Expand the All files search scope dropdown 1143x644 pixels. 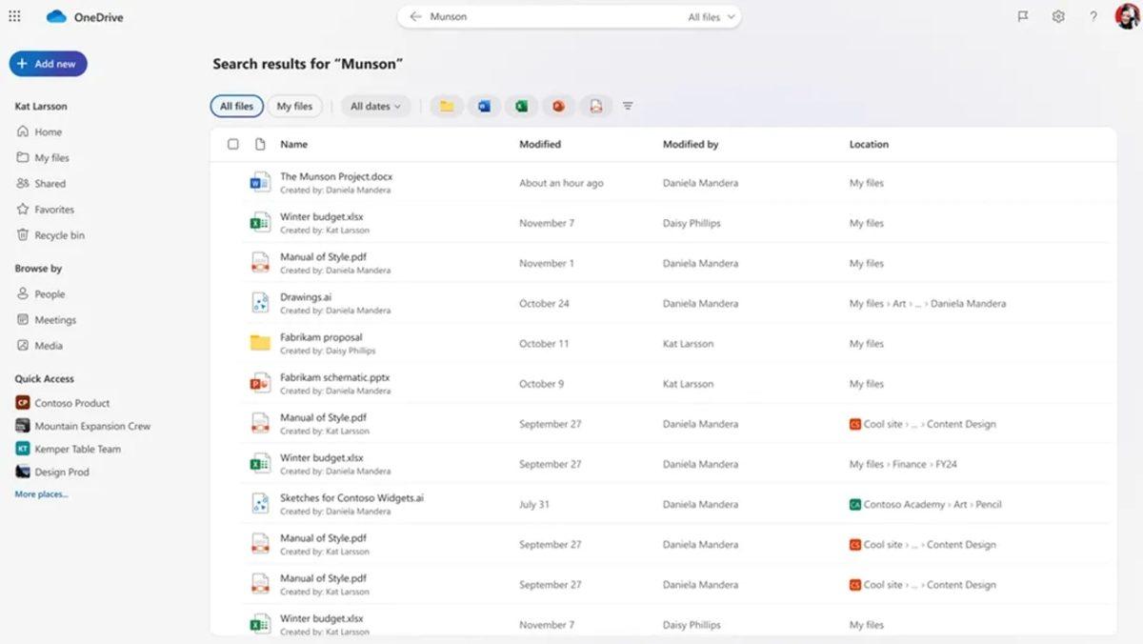pos(708,16)
